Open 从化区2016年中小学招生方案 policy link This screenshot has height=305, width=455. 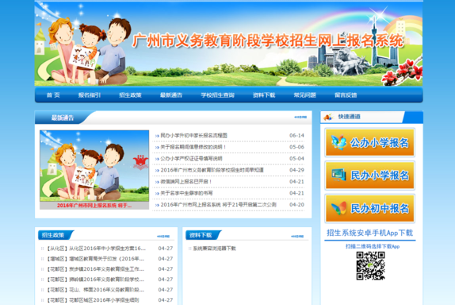coord(96,249)
